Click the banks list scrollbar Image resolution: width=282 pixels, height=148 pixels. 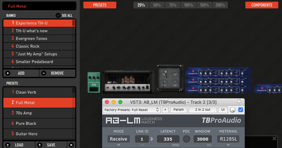point(74,23)
